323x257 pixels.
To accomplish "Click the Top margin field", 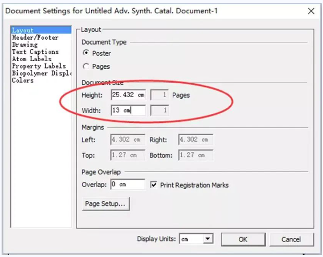I will click(x=128, y=155).
